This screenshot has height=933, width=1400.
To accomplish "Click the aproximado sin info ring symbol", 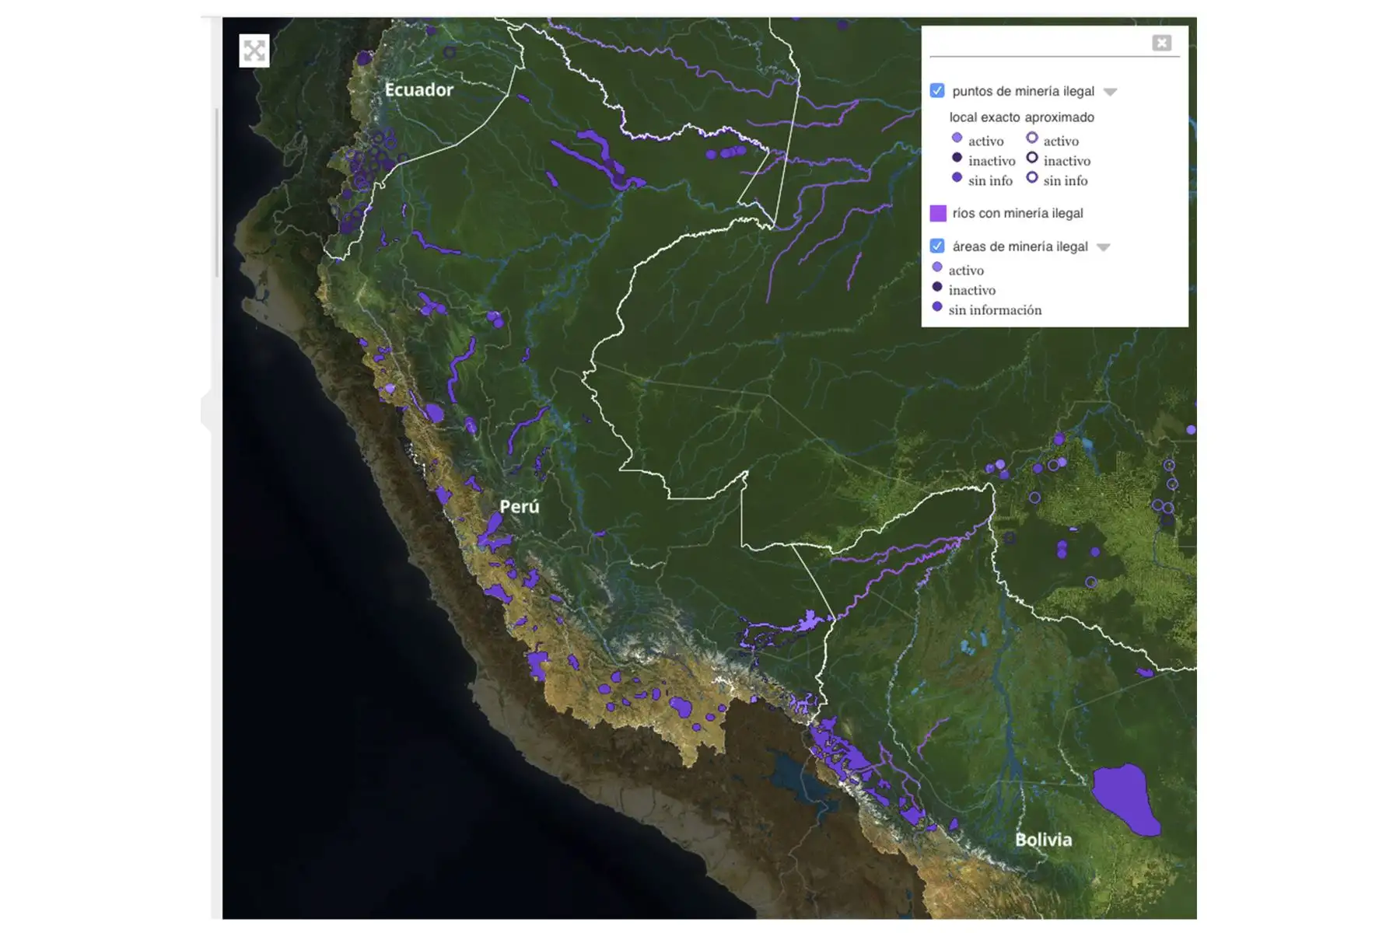I will tap(1032, 177).
